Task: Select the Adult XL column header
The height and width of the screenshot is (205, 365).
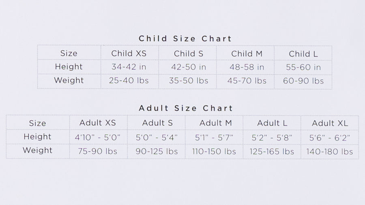Action: pyautogui.click(x=330, y=123)
